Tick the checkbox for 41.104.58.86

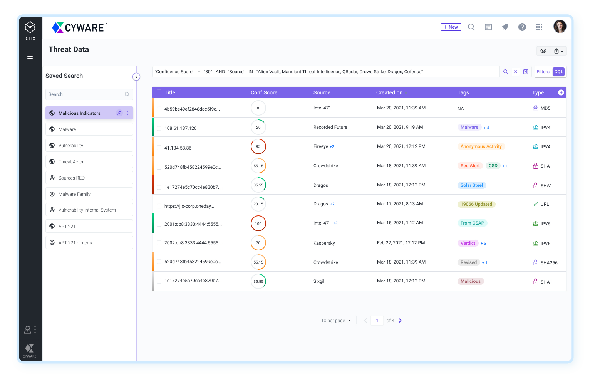pos(159,148)
